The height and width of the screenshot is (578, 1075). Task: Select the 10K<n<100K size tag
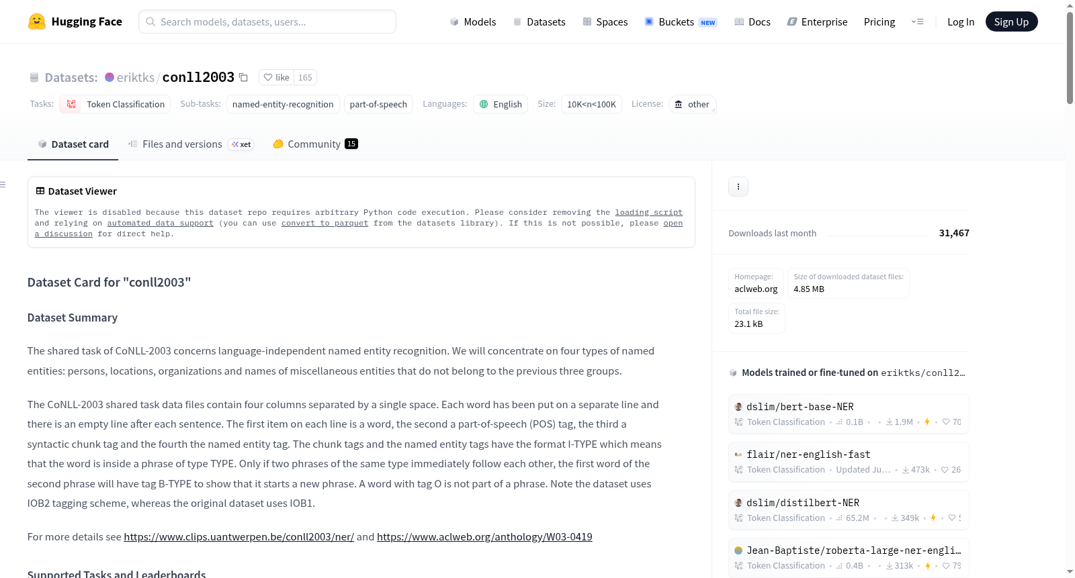tap(591, 104)
